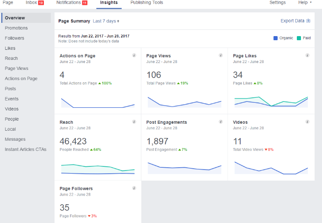This screenshot has height=223, width=322.
Task: Open Reach section in sidebar
Action: tap(11, 58)
